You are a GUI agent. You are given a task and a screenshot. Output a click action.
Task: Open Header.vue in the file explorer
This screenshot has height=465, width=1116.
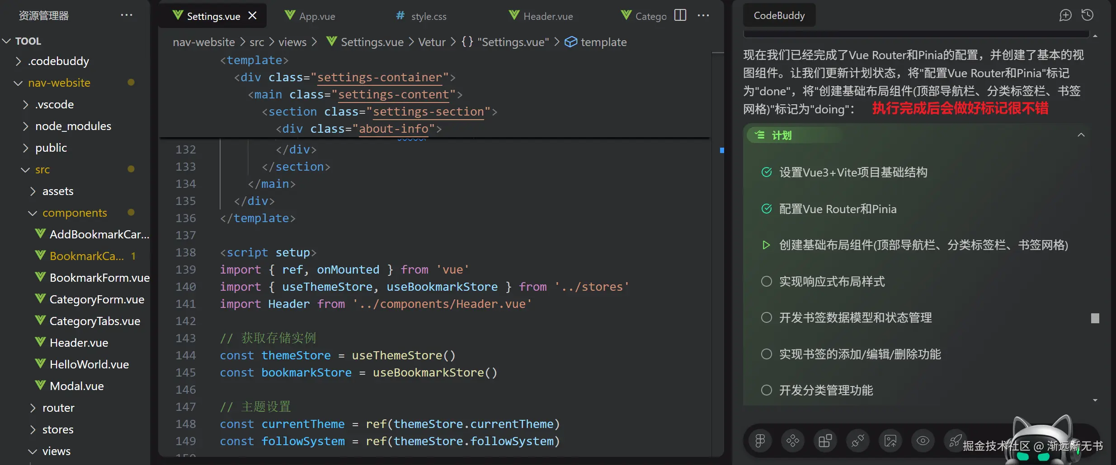click(79, 343)
